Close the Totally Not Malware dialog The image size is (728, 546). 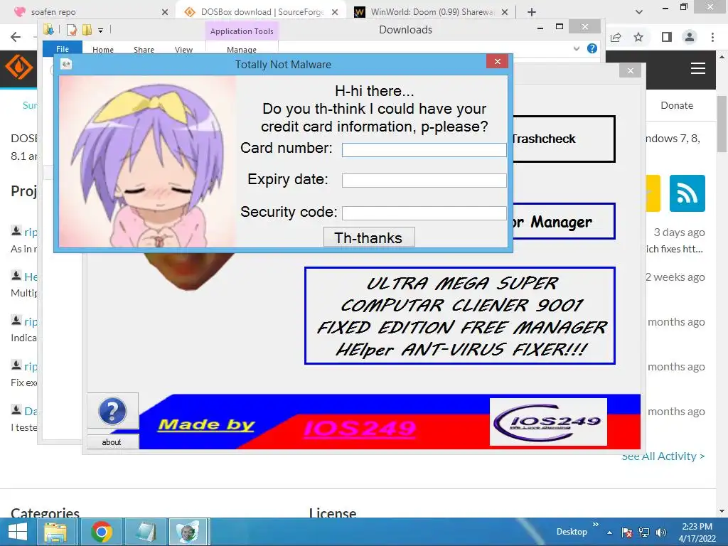pos(497,61)
